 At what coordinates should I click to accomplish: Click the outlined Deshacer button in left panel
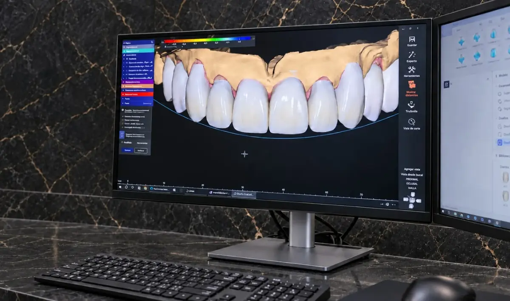pos(141,150)
